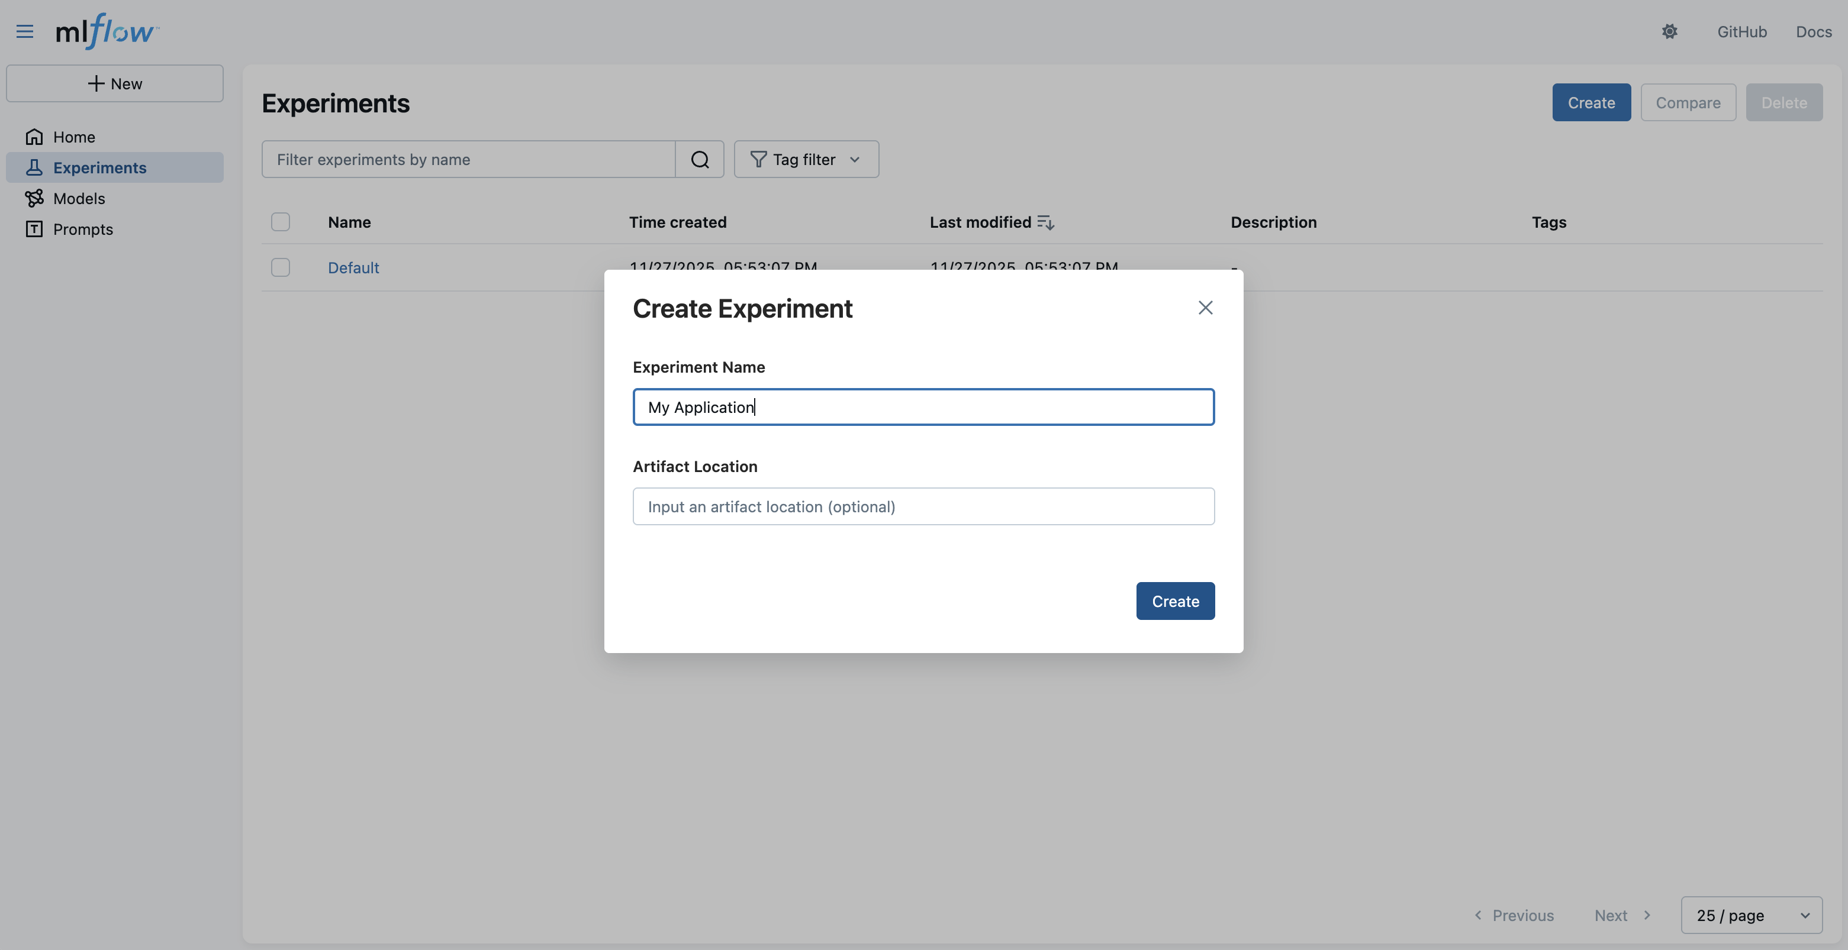Image resolution: width=1848 pixels, height=950 pixels.
Task: Click the hamburger menu icon
Action: click(x=24, y=31)
